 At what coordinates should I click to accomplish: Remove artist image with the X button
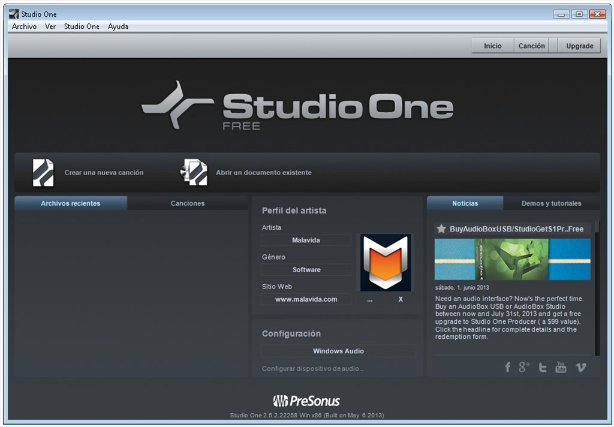click(x=400, y=299)
